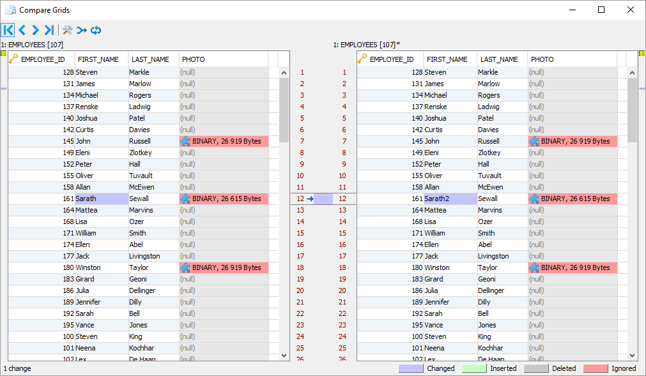Sort left grid by LAST_NAME column header
646x376 pixels.
point(153,59)
